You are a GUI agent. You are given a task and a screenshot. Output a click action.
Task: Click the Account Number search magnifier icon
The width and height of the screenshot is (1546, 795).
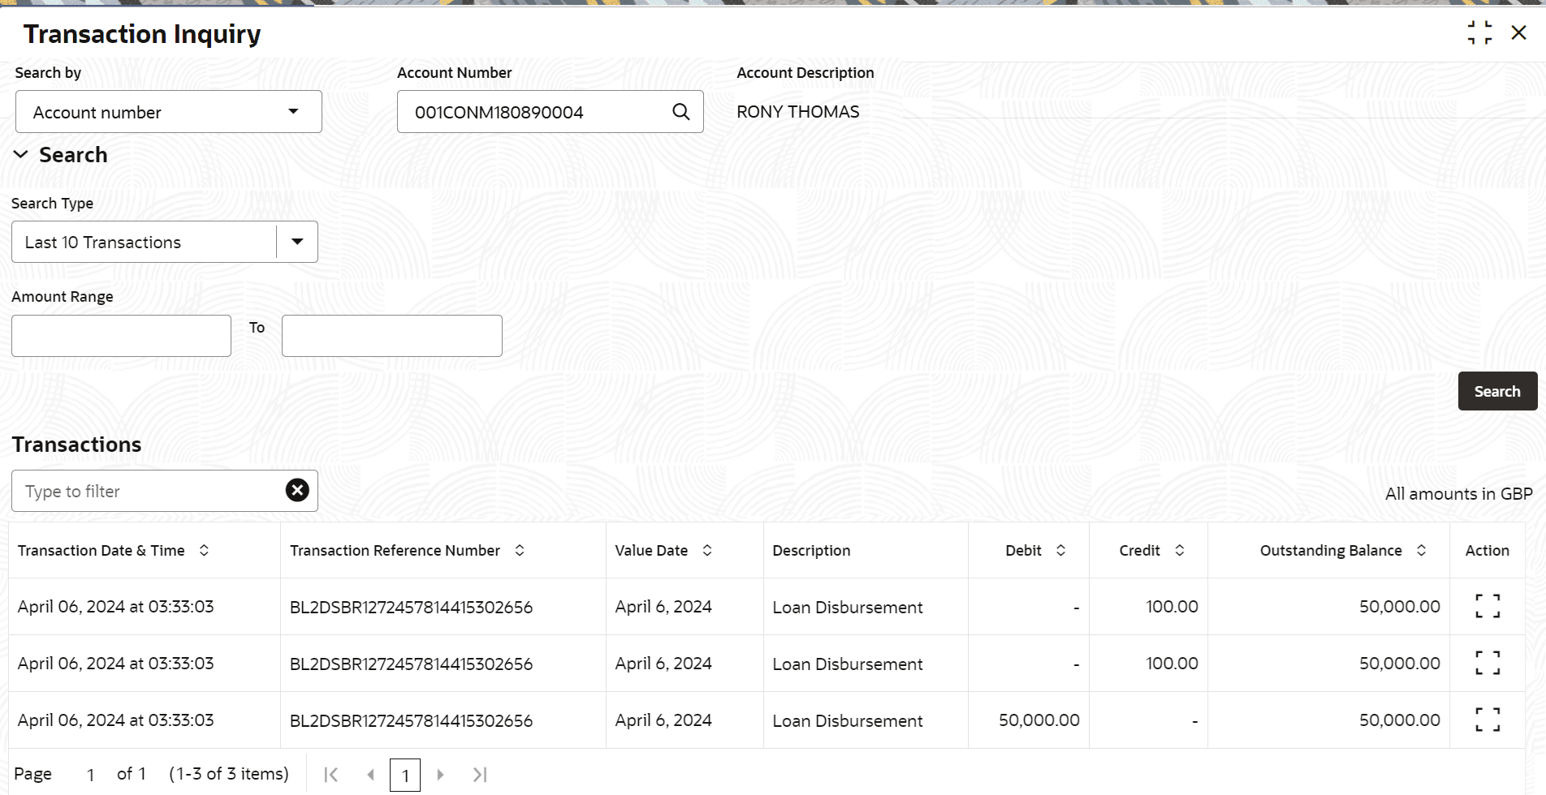(x=681, y=112)
